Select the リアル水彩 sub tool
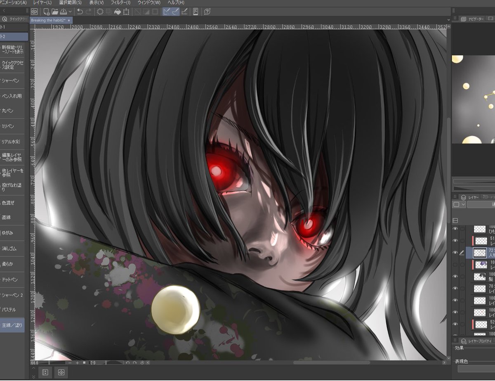The height and width of the screenshot is (381, 495). click(12, 142)
